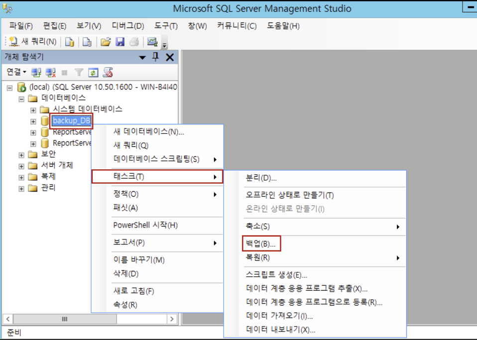Click the 보안 folder icon
This screenshot has width=477, height=340.
[x=32, y=154]
